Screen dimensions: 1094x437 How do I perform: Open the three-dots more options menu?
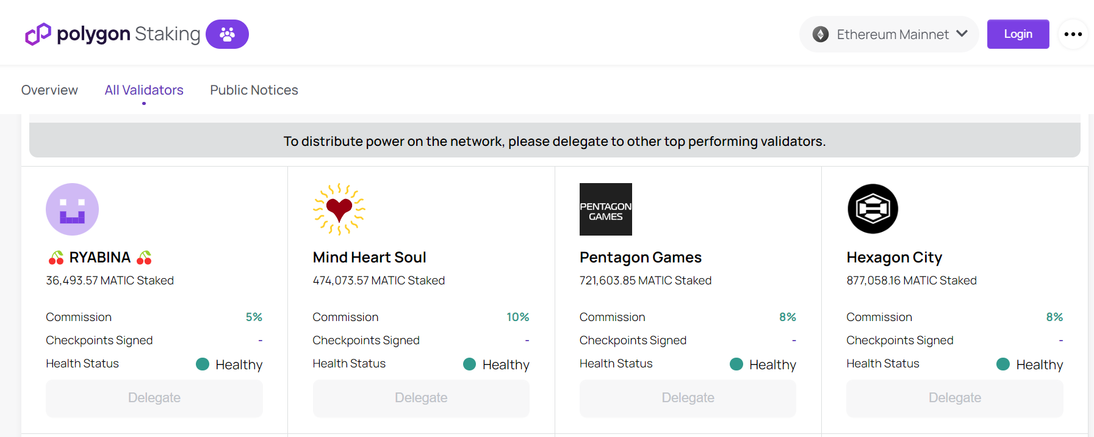coord(1073,34)
